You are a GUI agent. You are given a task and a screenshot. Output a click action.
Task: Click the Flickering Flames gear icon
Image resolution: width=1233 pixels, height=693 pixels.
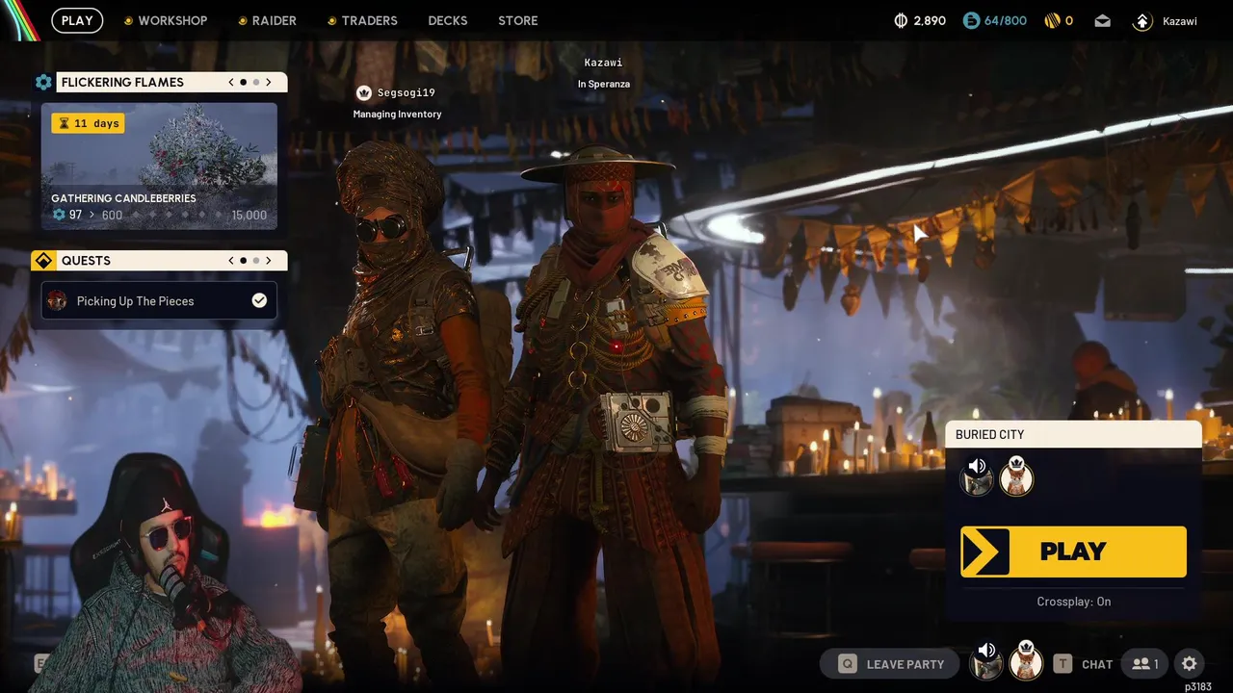[43, 82]
